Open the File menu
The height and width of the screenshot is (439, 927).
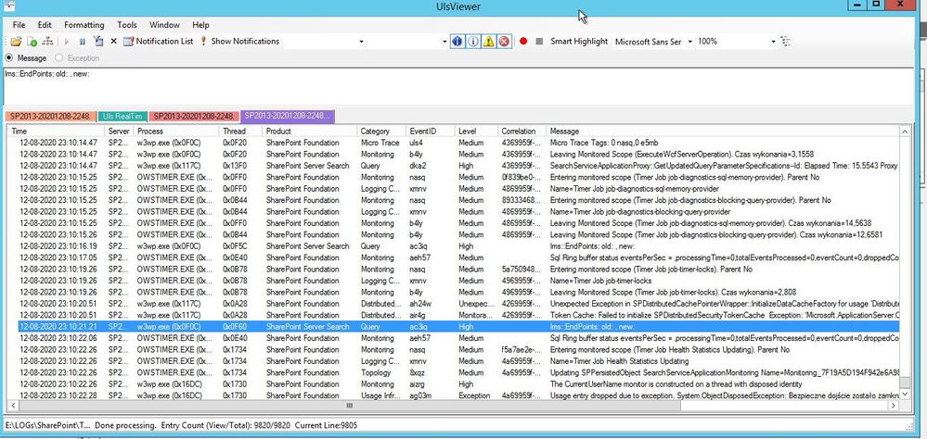coord(19,25)
